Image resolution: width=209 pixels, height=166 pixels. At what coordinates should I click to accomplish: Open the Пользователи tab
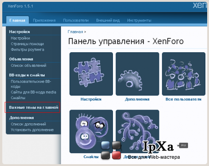coord(76,20)
